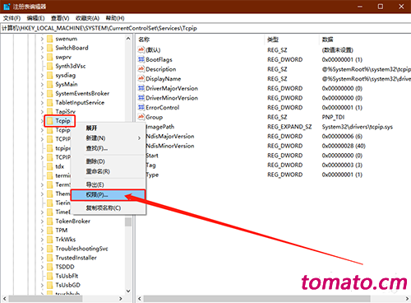Choose 导出(E) in context menu

point(108,184)
